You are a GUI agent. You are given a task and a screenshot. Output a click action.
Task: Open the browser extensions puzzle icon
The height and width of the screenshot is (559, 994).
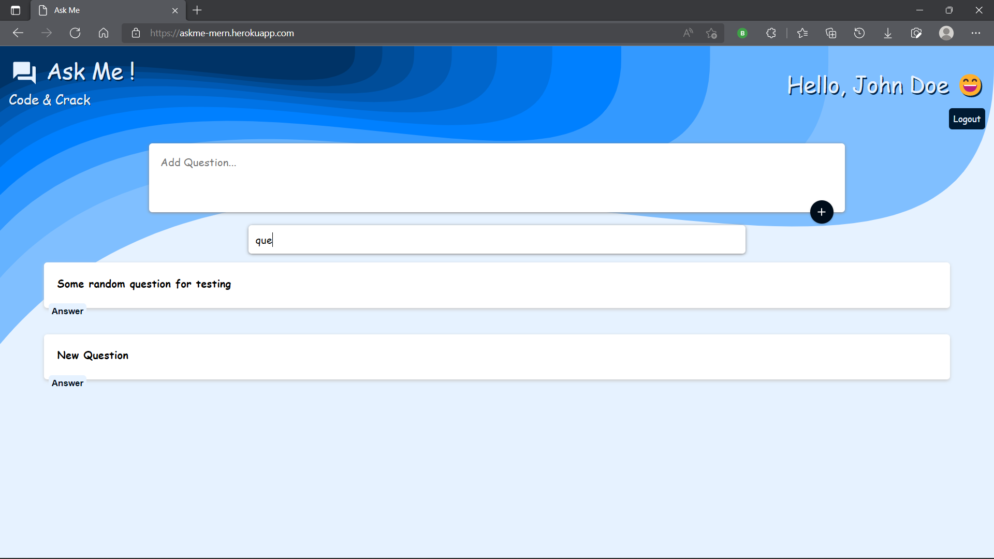tap(771, 33)
